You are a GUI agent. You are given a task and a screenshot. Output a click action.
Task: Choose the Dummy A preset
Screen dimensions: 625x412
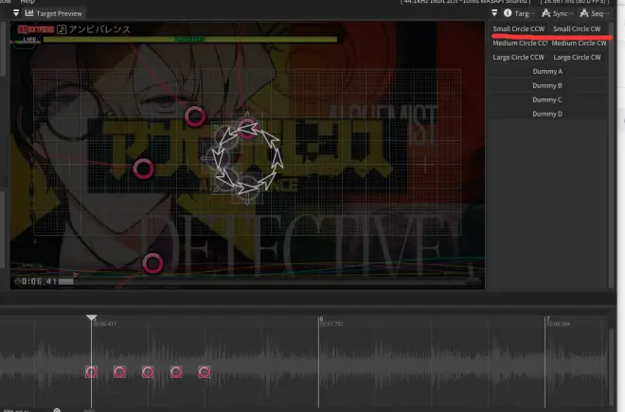[547, 71]
